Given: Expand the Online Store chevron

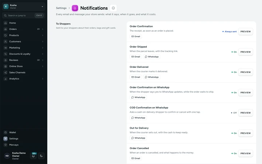Looking at the screenshot, I should (43, 66).
